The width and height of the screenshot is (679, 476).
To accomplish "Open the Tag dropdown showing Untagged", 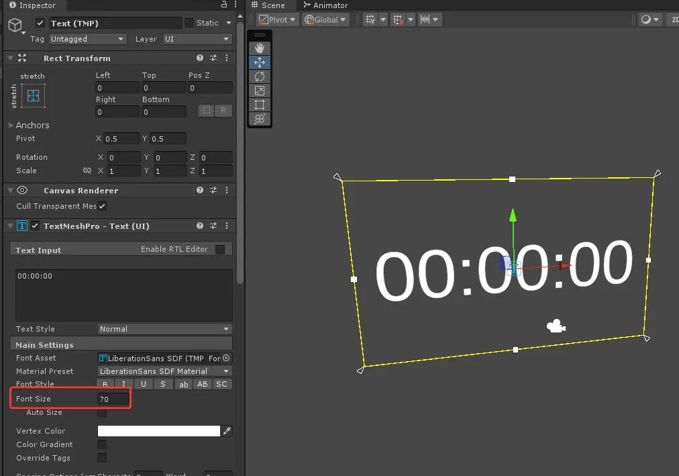I will (87, 39).
